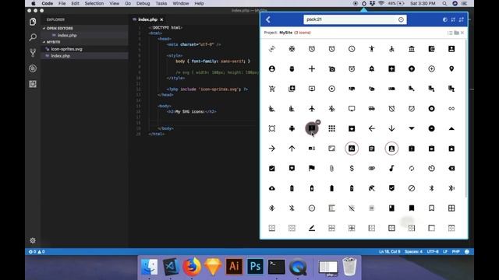This screenshot has width=499, height=280.
Task: Click the icon panel vertical scrollbar
Action: coord(466,119)
